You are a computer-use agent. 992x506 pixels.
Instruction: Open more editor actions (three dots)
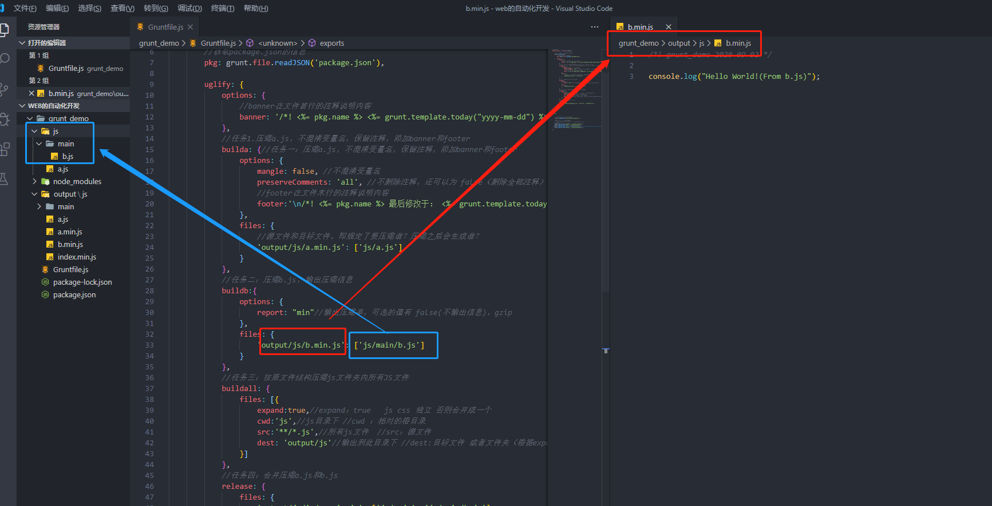click(595, 27)
